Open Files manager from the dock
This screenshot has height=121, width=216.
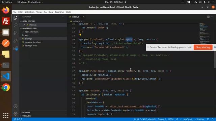pos(6,32)
